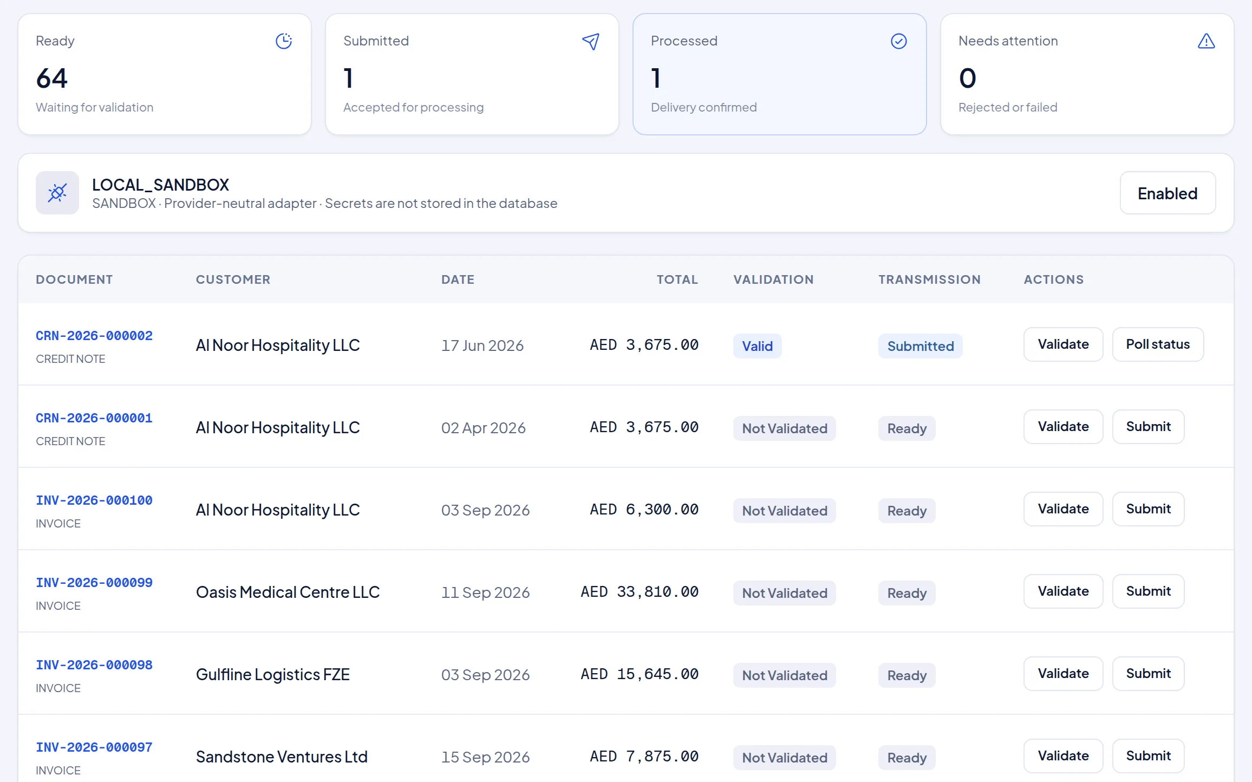Screen dimensions: 1252x782
Task: Open the Ready card showing 64
Action: pyautogui.click(x=165, y=74)
